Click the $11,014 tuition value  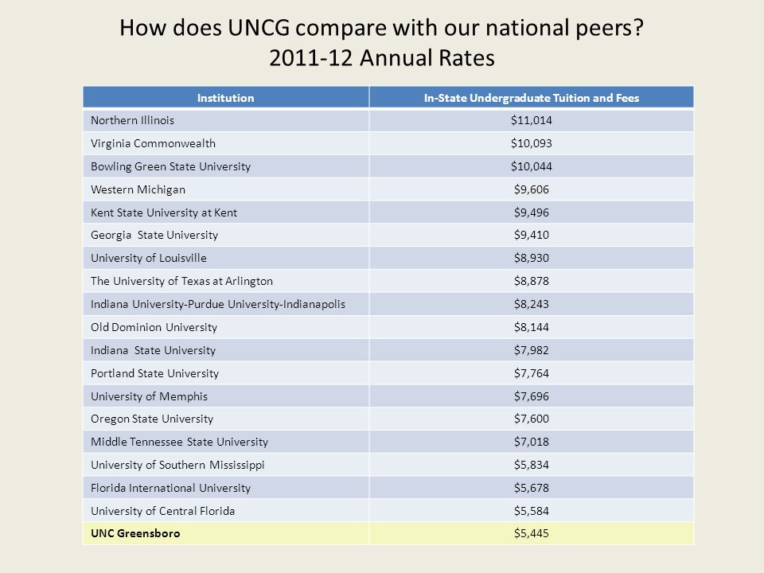531,120
